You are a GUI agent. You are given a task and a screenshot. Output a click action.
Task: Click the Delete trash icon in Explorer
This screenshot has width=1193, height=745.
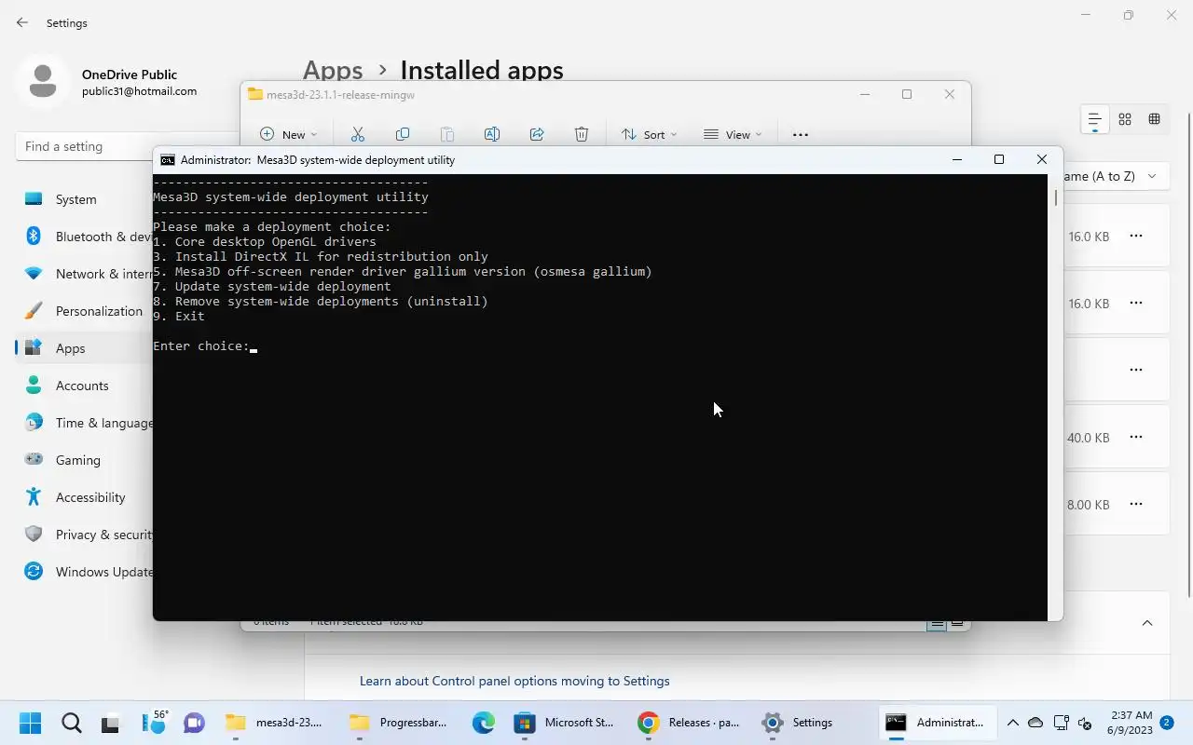(x=582, y=134)
